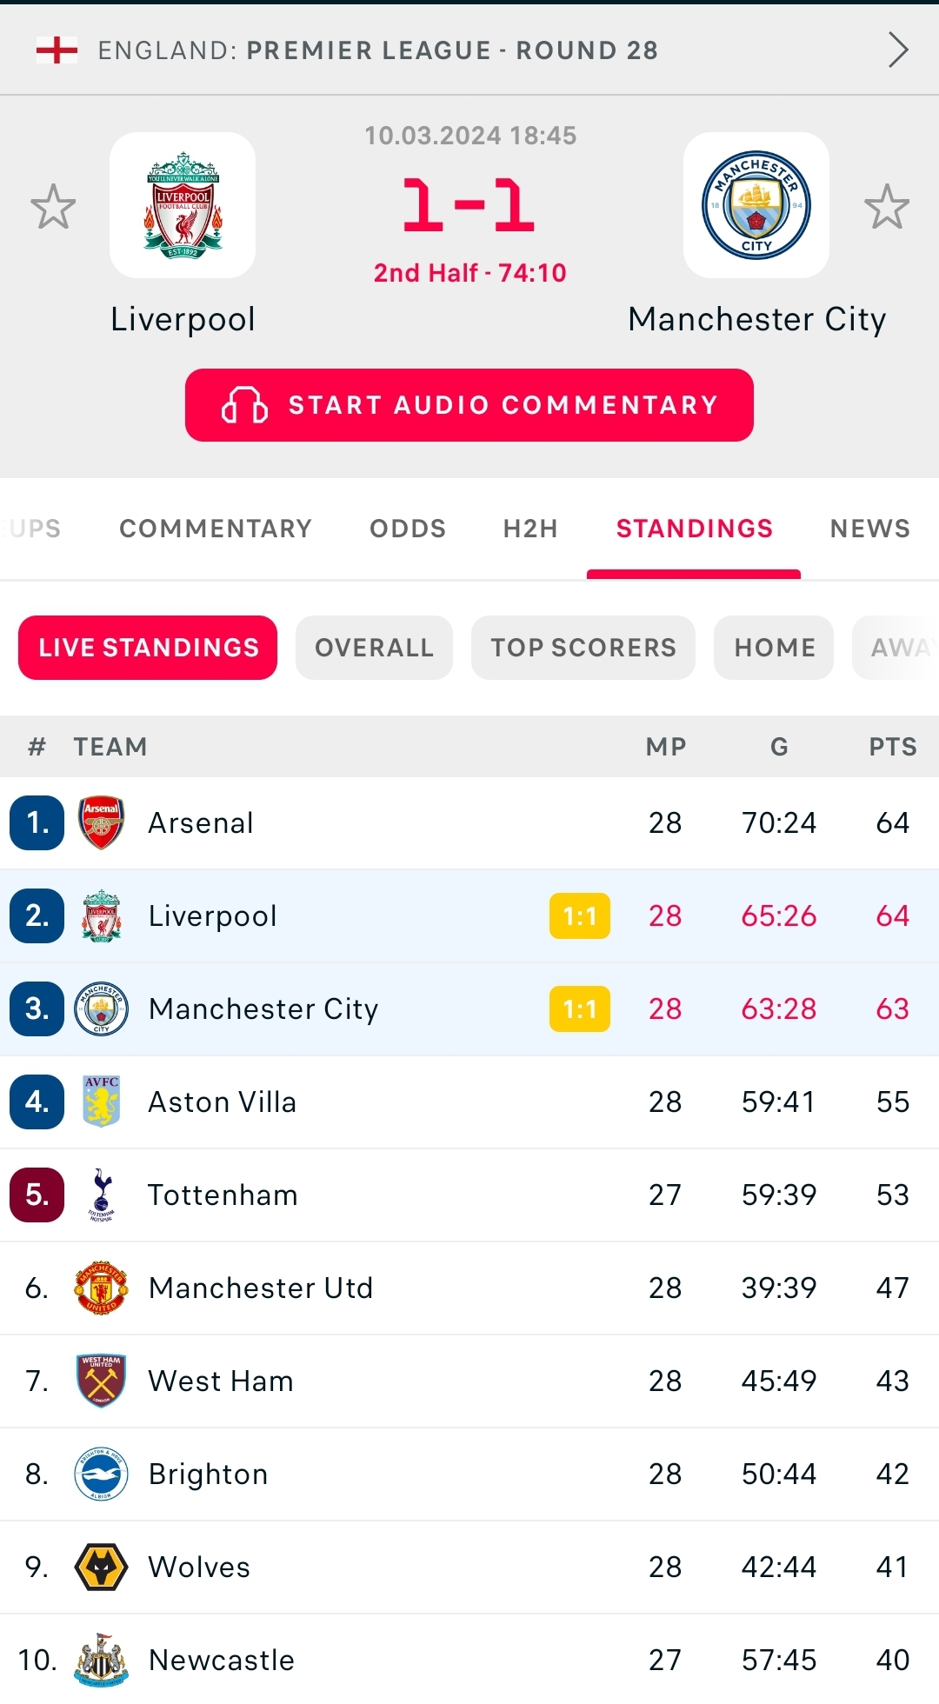939x1704 pixels.
Task: Open the England Premier League header link
Action: [377, 50]
